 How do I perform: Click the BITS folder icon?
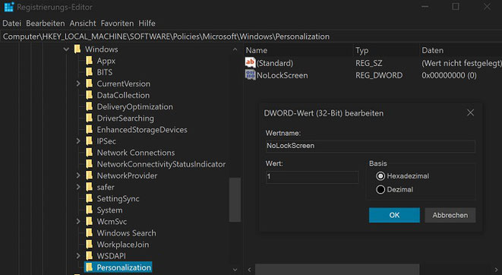90,72
